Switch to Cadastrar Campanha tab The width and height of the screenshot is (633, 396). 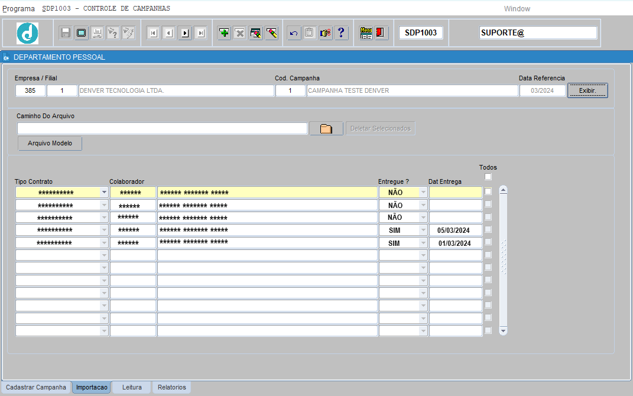pos(36,387)
